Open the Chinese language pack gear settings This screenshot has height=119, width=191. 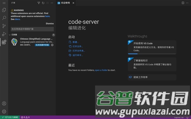(52, 45)
